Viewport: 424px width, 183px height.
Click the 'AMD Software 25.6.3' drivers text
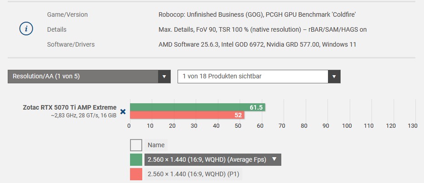tap(189, 44)
